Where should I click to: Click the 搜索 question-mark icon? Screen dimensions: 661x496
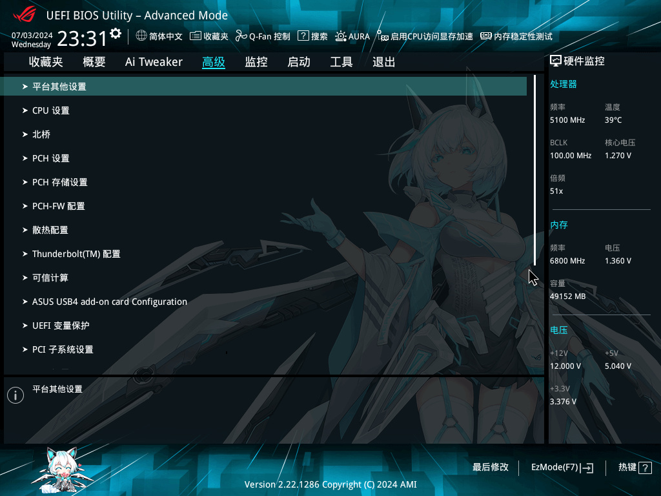pyautogui.click(x=303, y=36)
